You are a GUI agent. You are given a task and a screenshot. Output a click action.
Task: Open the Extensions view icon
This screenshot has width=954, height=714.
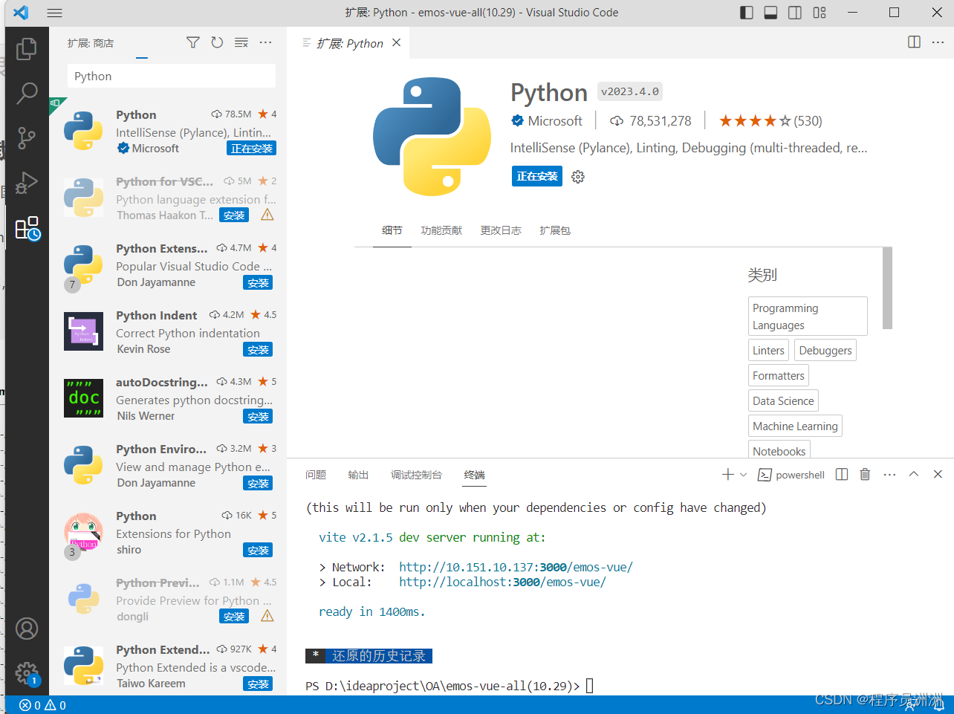[x=27, y=228]
